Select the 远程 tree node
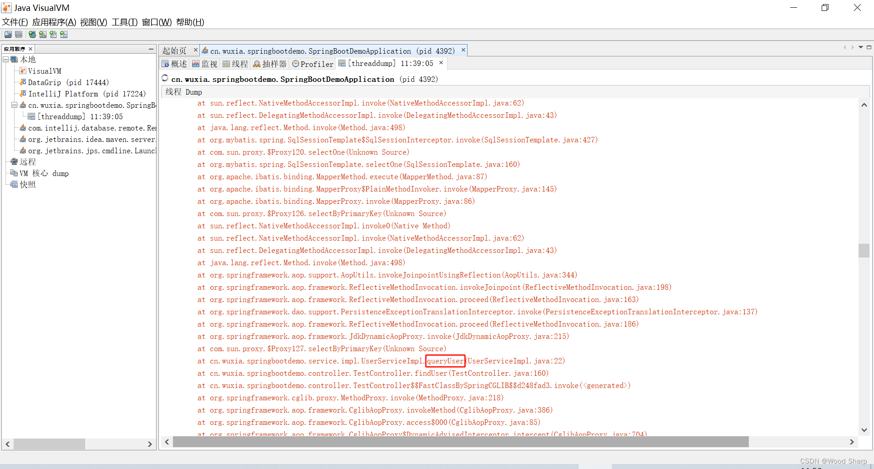The width and height of the screenshot is (874, 469). (28, 162)
